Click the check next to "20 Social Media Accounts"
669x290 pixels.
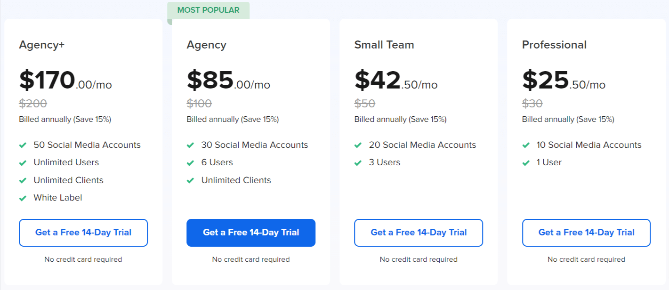click(357, 145)
